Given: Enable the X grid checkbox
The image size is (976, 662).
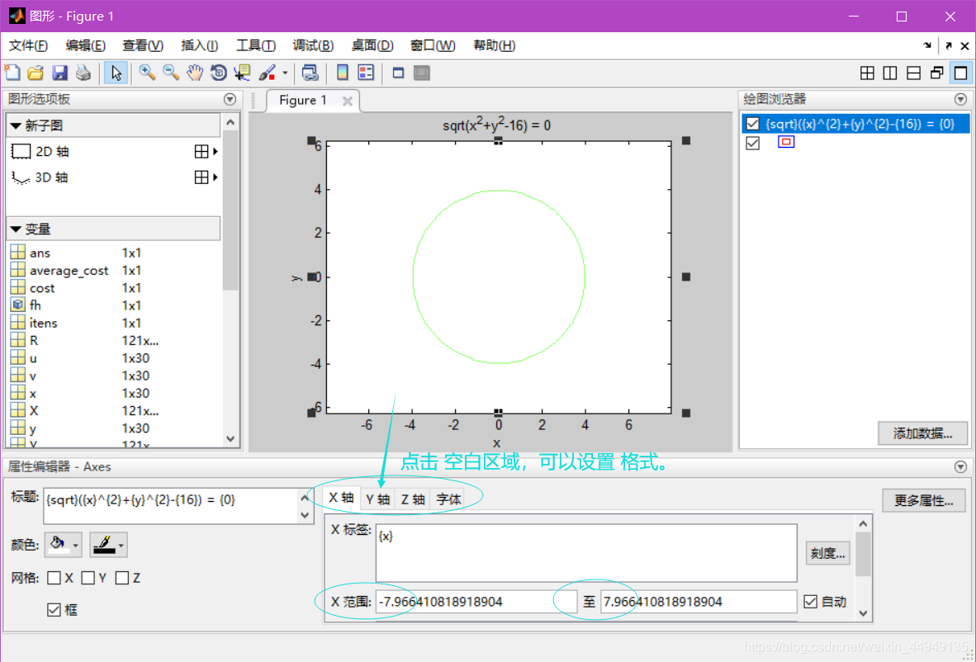Looking at the screenshot, I should point(54,578).
